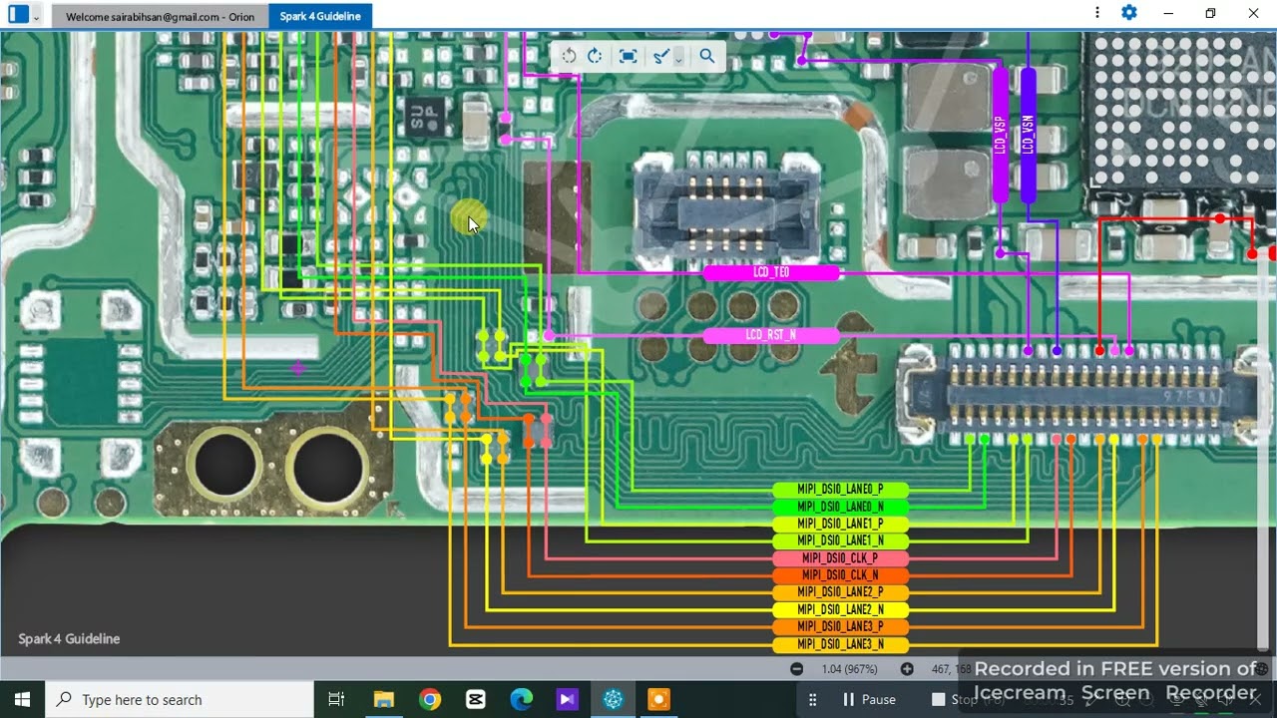
Task: Select the MIPI_DSI0_LANE3_N label
Action: click(x=840, y=644)
